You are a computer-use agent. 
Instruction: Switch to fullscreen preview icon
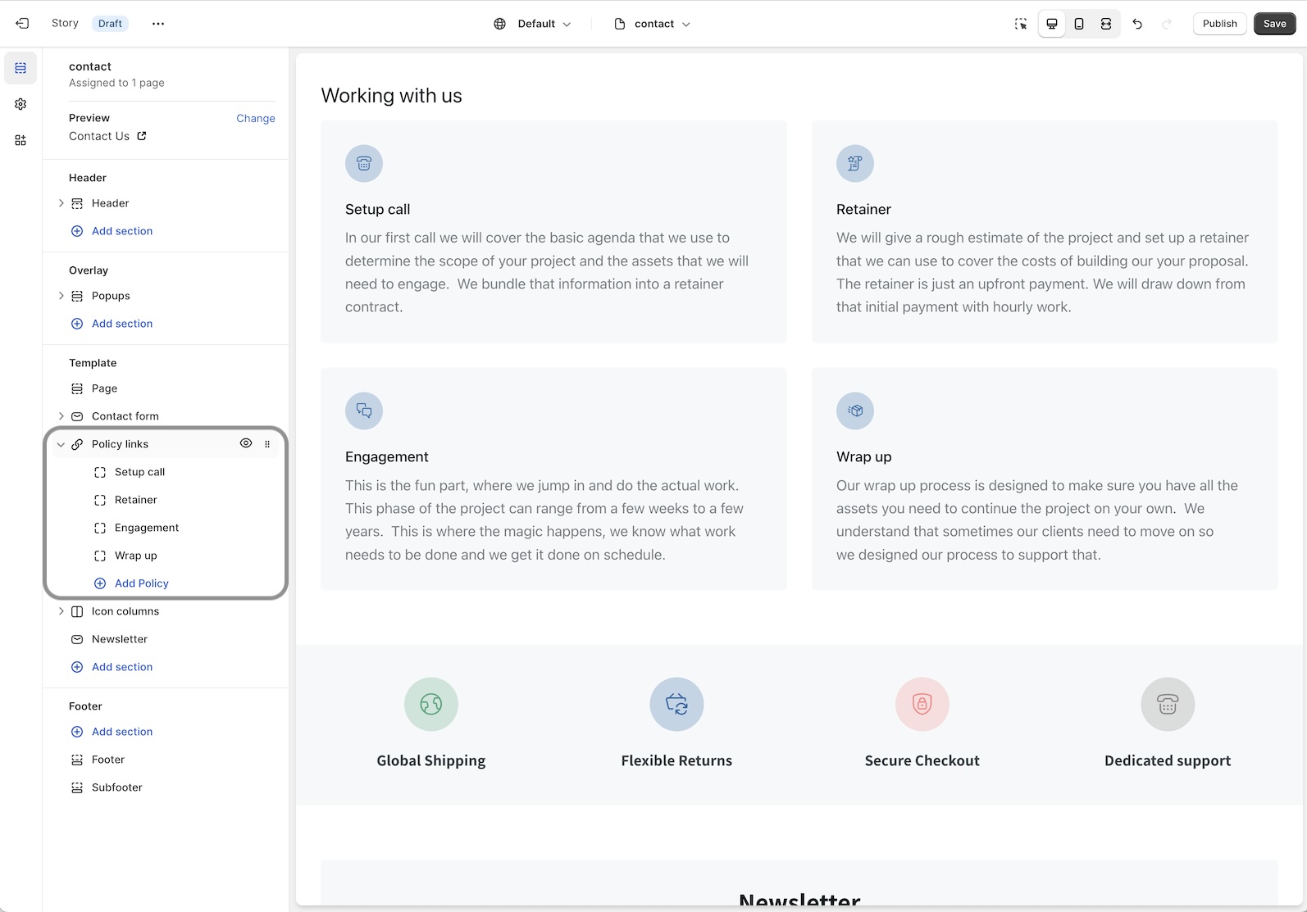(1106, 24)
